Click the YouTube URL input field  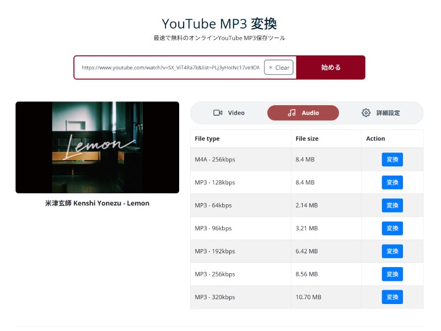[x=170, y=67]
